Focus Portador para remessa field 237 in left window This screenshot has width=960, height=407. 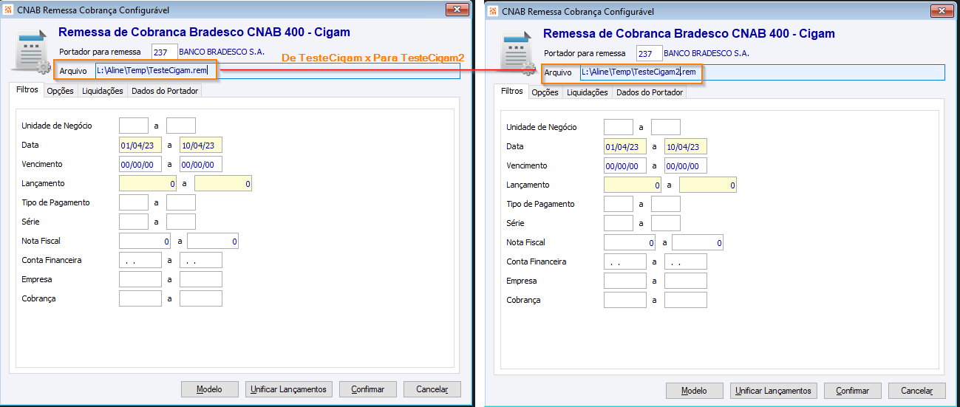point(165,52)
